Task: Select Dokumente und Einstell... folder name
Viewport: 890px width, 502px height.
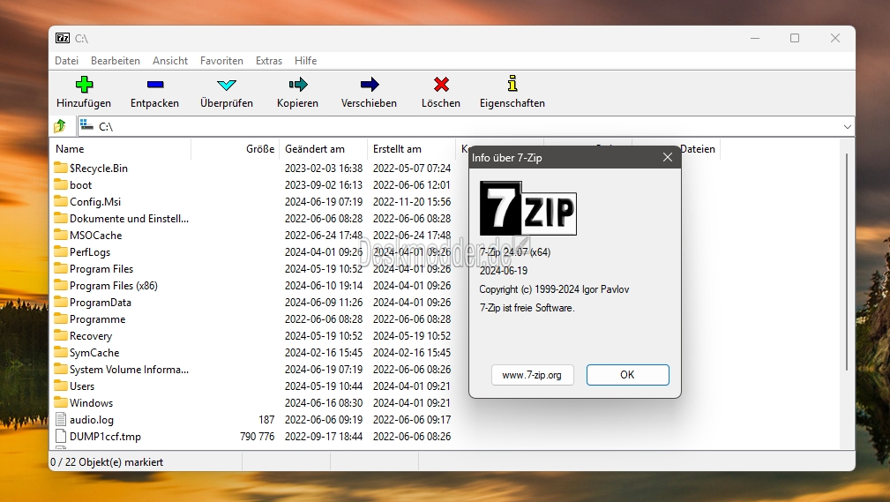Action: point(129,218)
